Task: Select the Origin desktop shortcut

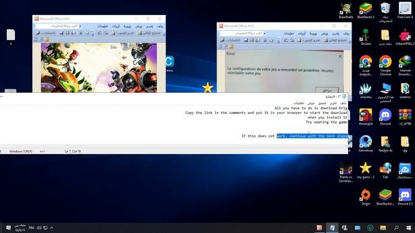Action: point(366,197)
